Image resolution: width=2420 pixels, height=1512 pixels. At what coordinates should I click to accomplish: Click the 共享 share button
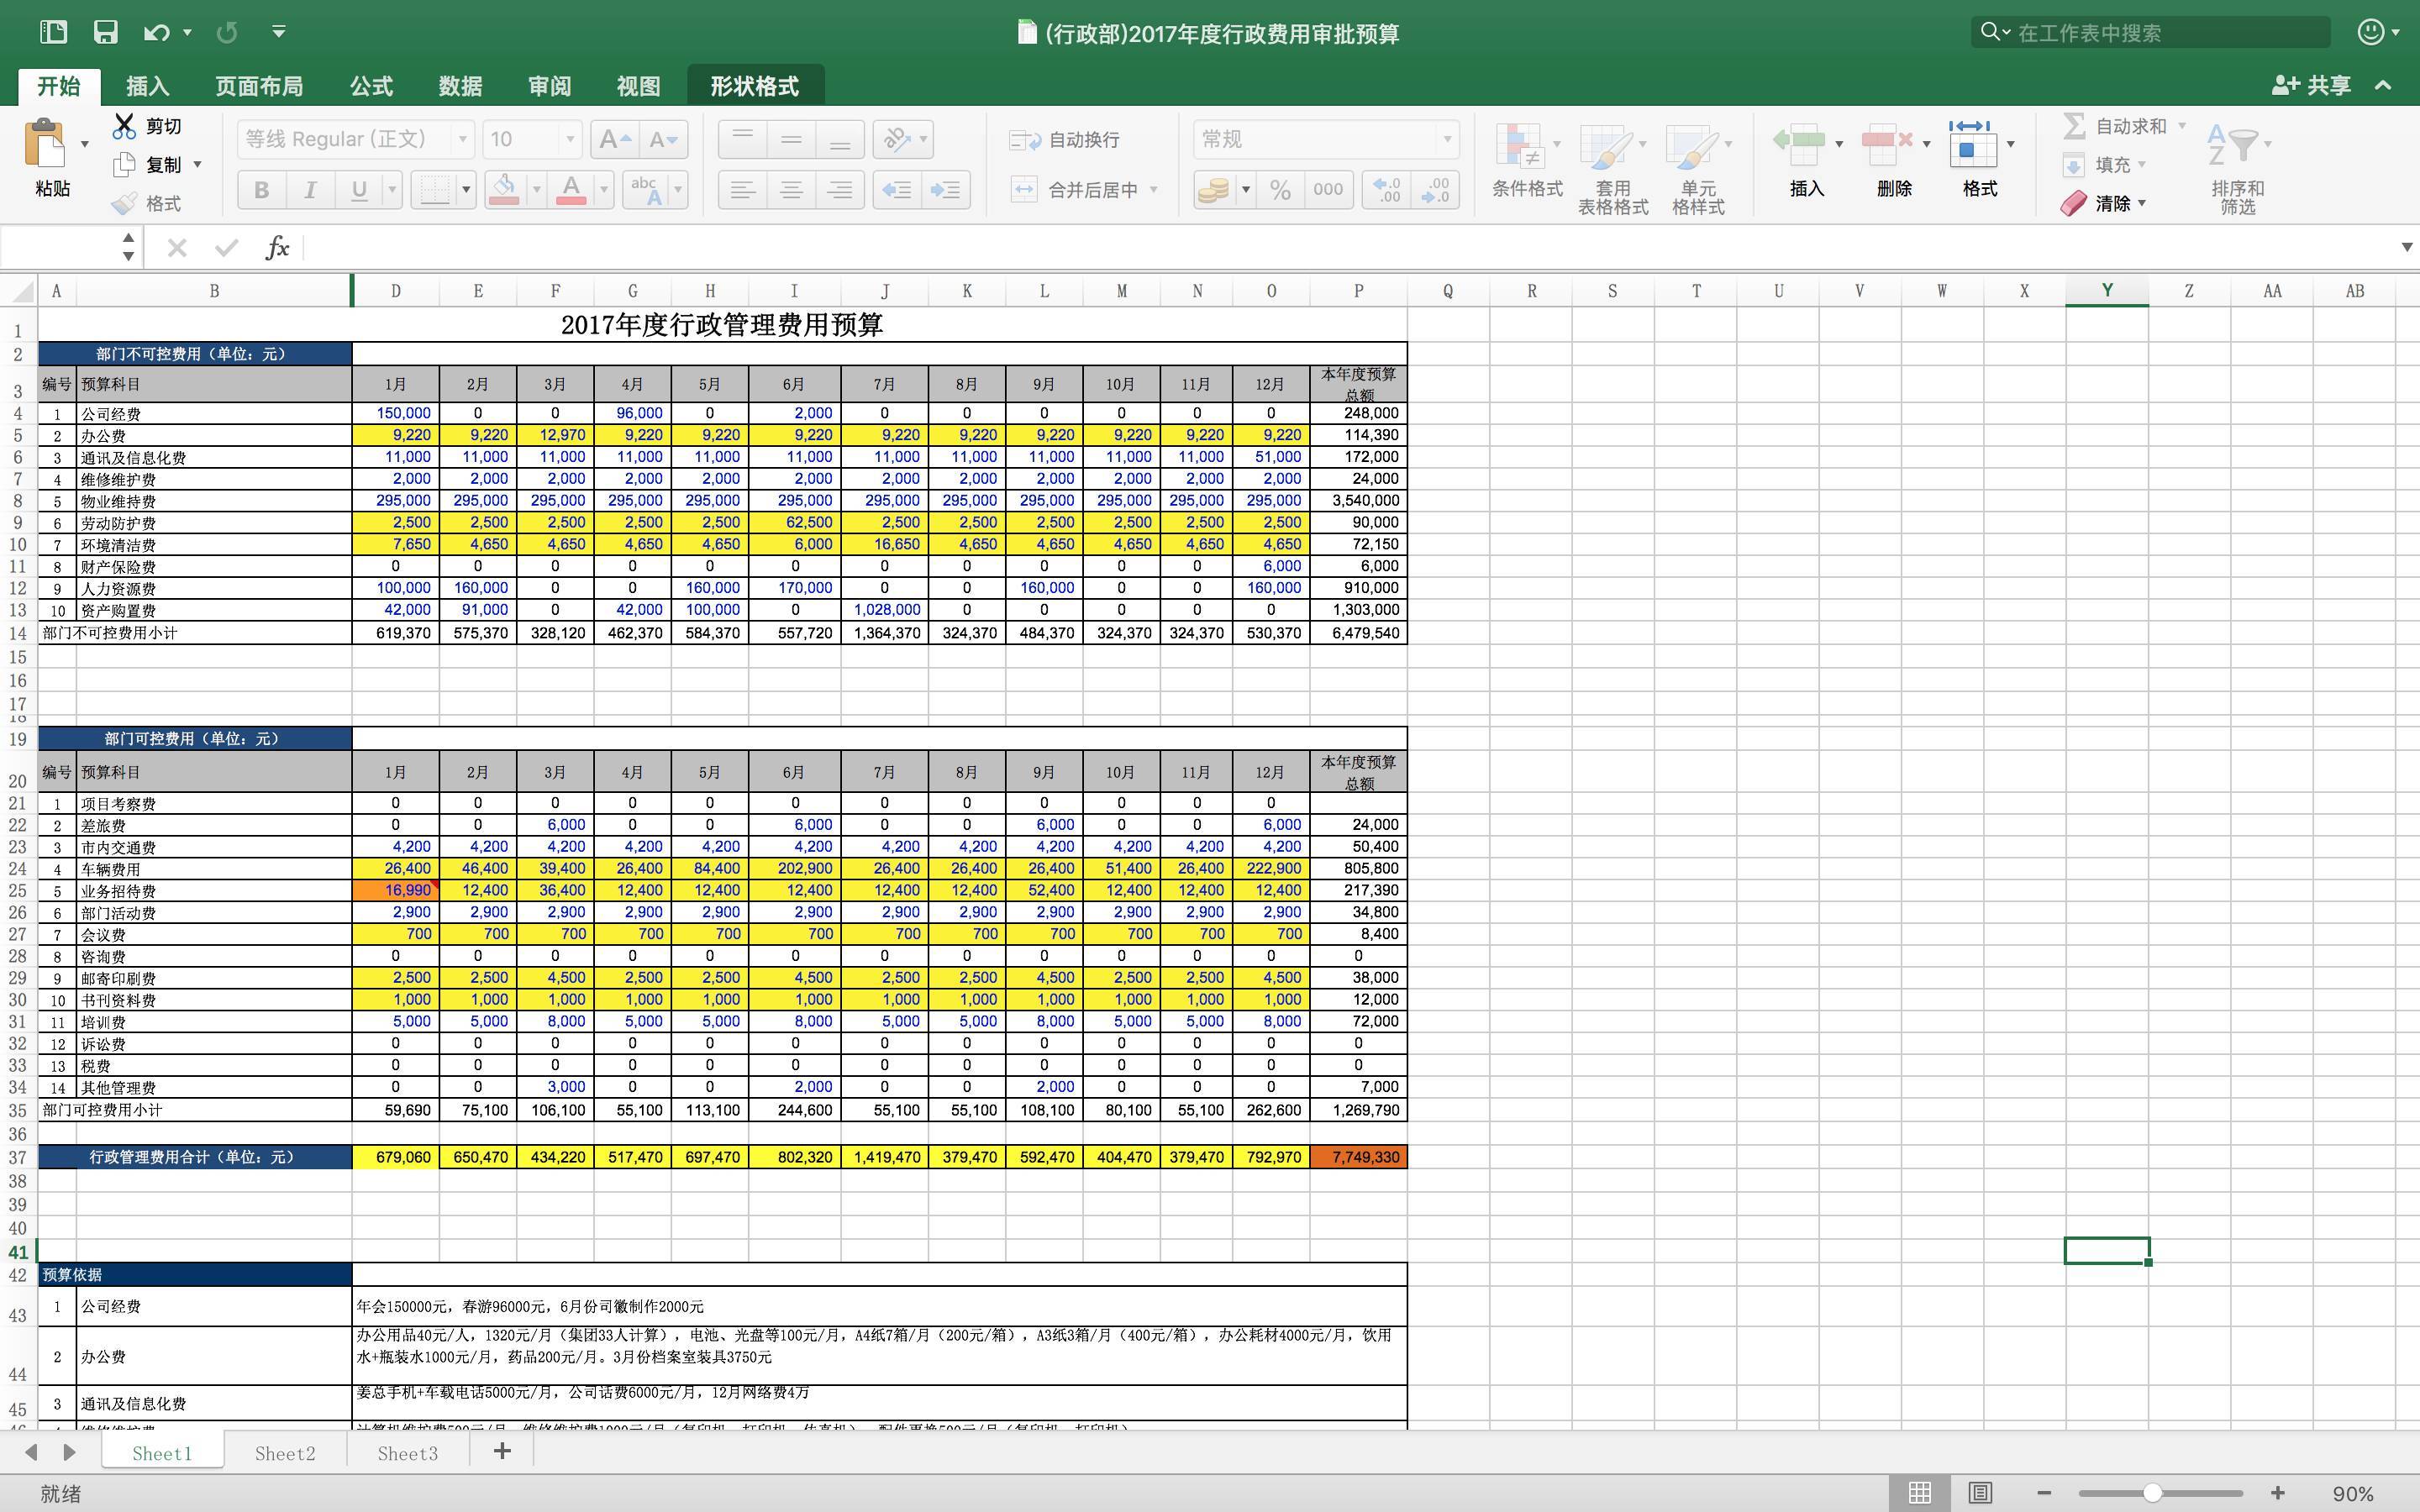pos(2311,85)
